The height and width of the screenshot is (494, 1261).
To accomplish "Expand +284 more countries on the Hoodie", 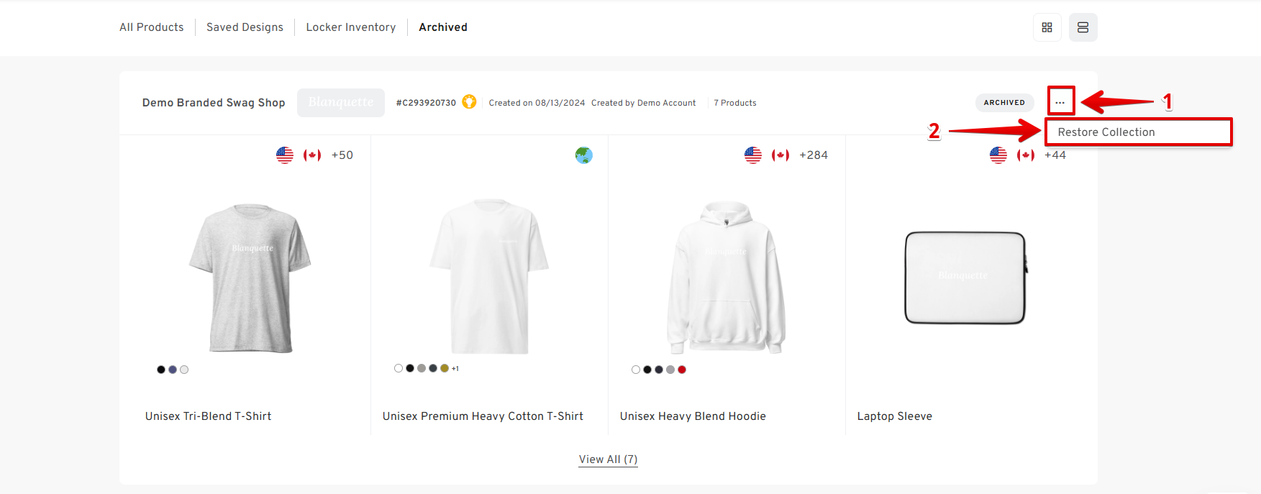I will coord(814,155).
